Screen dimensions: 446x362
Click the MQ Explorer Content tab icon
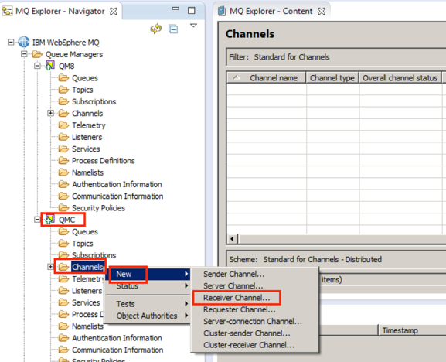(x=221, y=11)
